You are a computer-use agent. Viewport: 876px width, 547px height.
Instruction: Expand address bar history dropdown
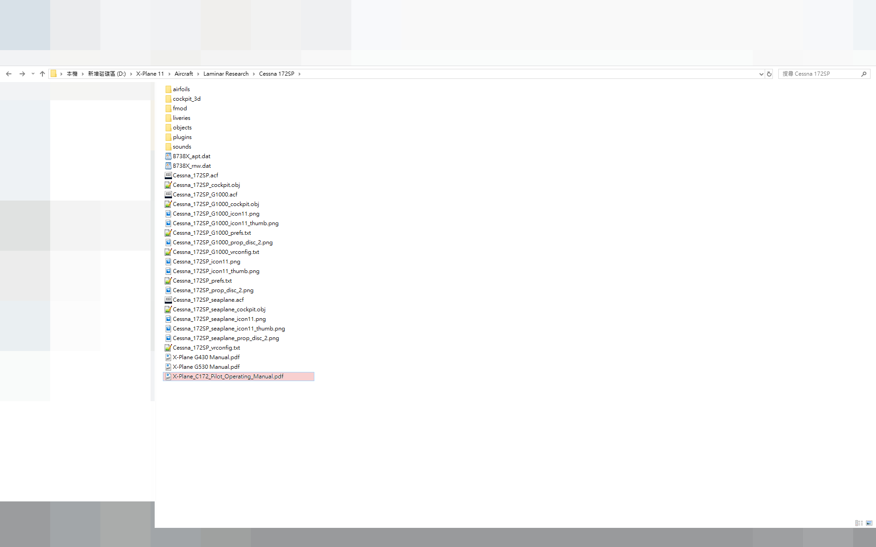tap(761, 74)
